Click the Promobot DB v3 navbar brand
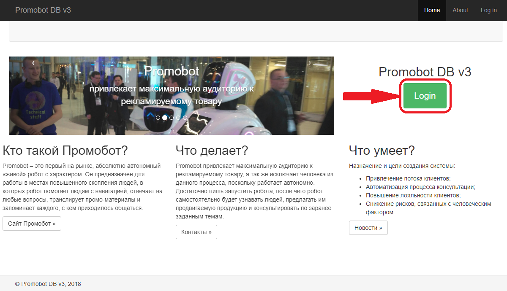The width and height of the screenshot is (507, 291). click(x=43, y=10)
